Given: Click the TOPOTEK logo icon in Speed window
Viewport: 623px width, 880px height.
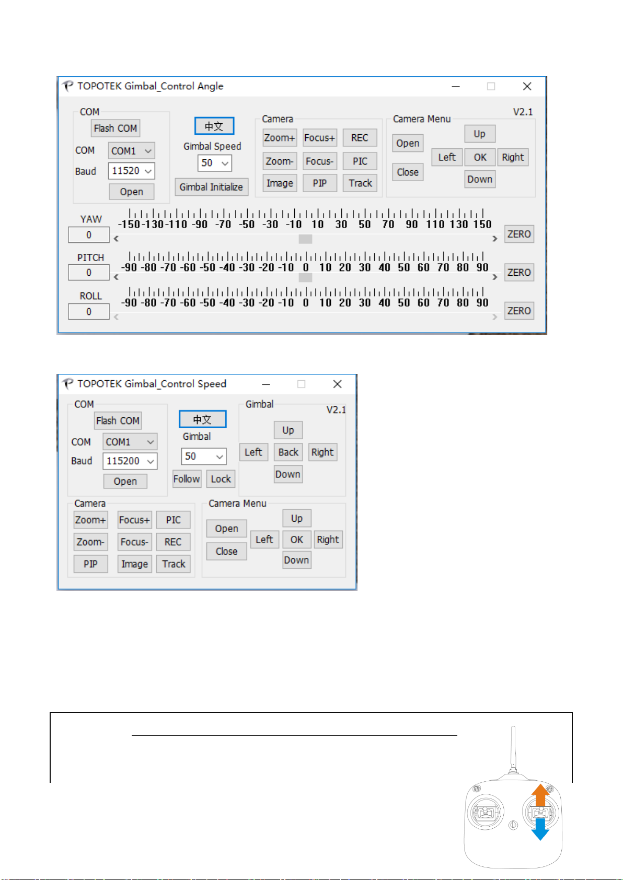Looking at the screenshot, I should point(68,384).
